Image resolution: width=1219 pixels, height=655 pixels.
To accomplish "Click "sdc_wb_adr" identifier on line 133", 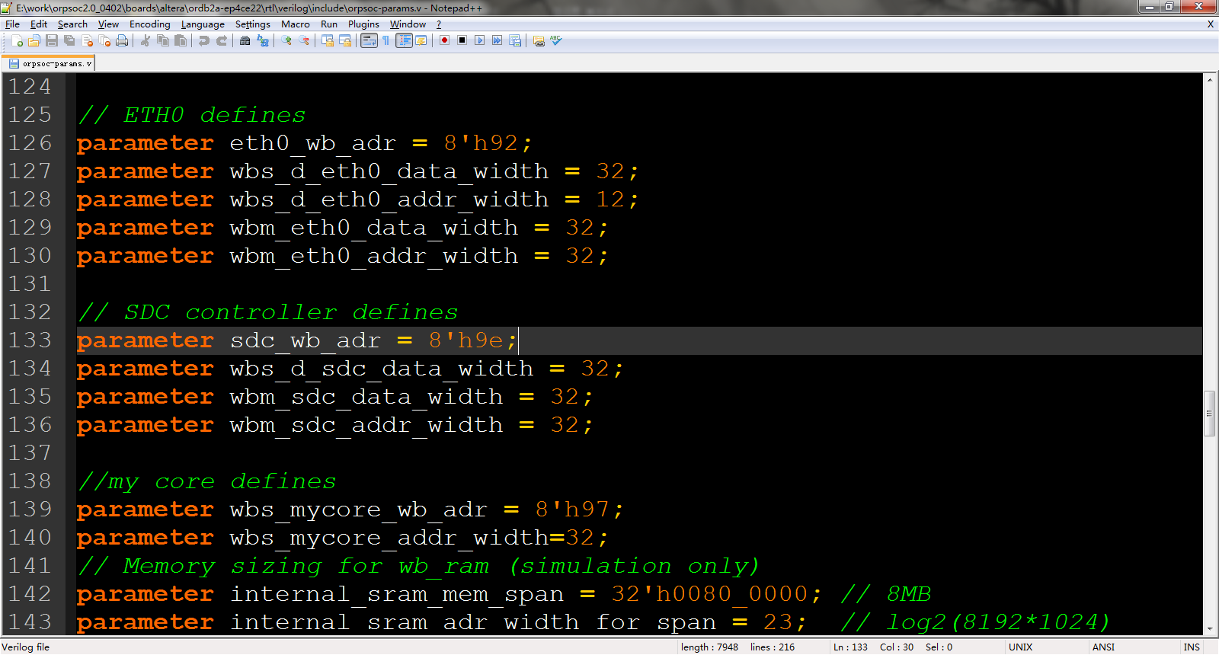I will pyautogui.click(x=305, y=340).
